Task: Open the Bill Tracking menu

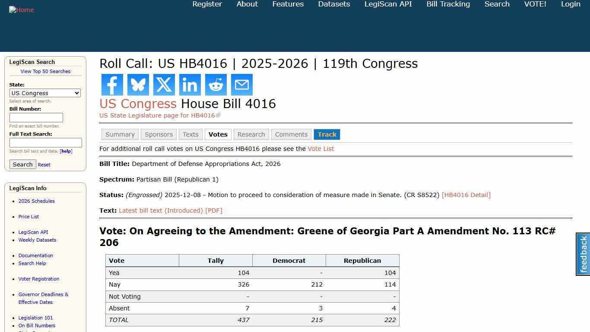Action: pos(448,4)
